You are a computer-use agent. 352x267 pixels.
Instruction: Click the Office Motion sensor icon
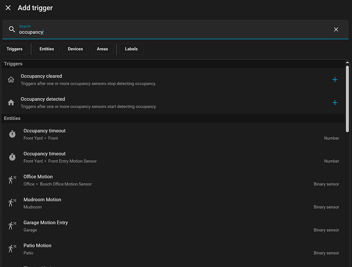click(12, 180)
